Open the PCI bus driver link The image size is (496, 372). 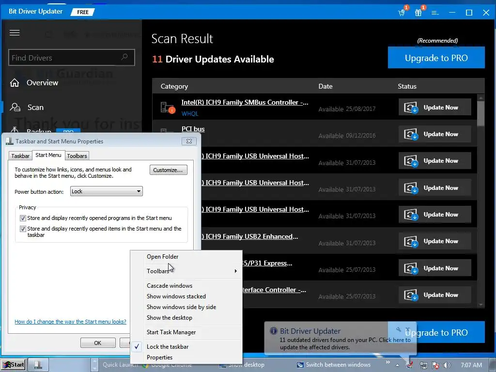click(x=193, y=129)
